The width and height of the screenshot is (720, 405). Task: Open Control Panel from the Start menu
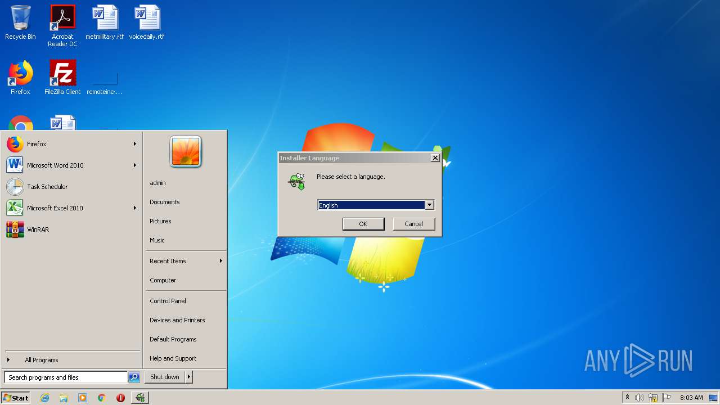point(168,301)
